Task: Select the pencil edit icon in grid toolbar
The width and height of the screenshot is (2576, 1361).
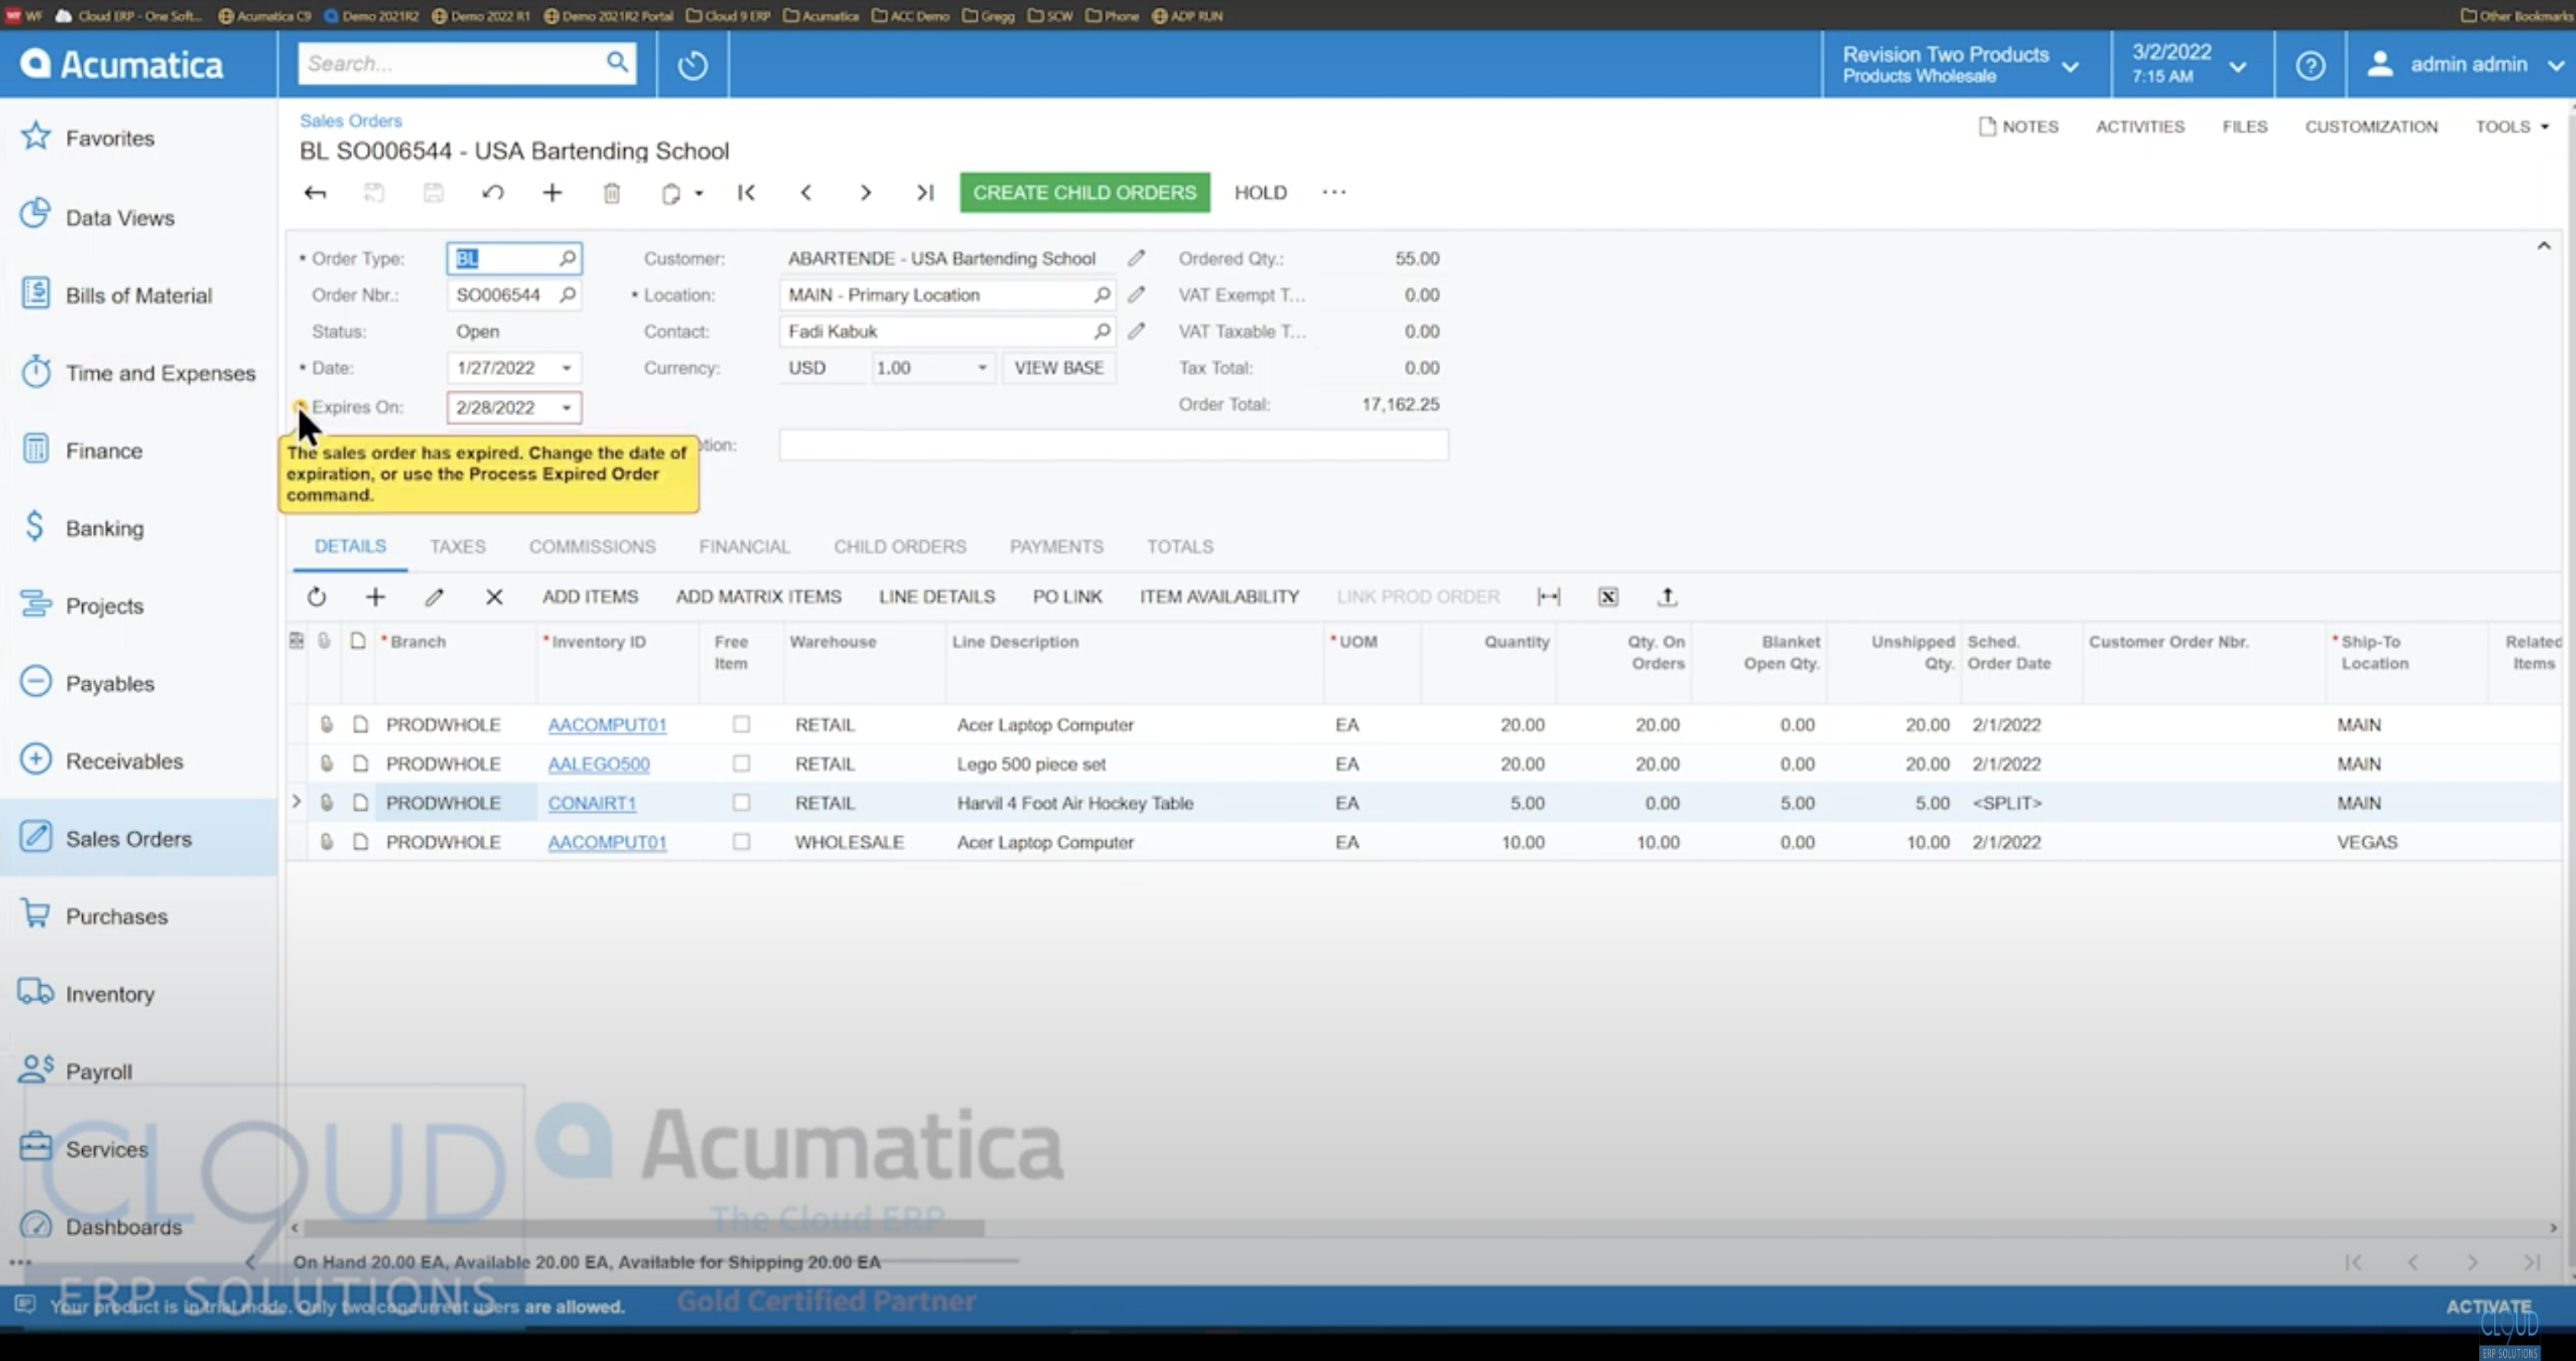Action: pos(435,597)
